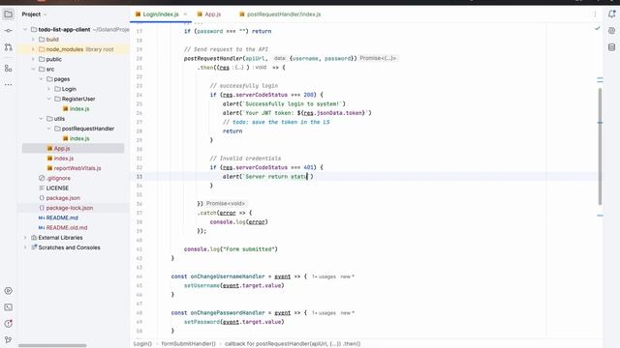Close the Login/index.js tab

(x=185, y=14)
